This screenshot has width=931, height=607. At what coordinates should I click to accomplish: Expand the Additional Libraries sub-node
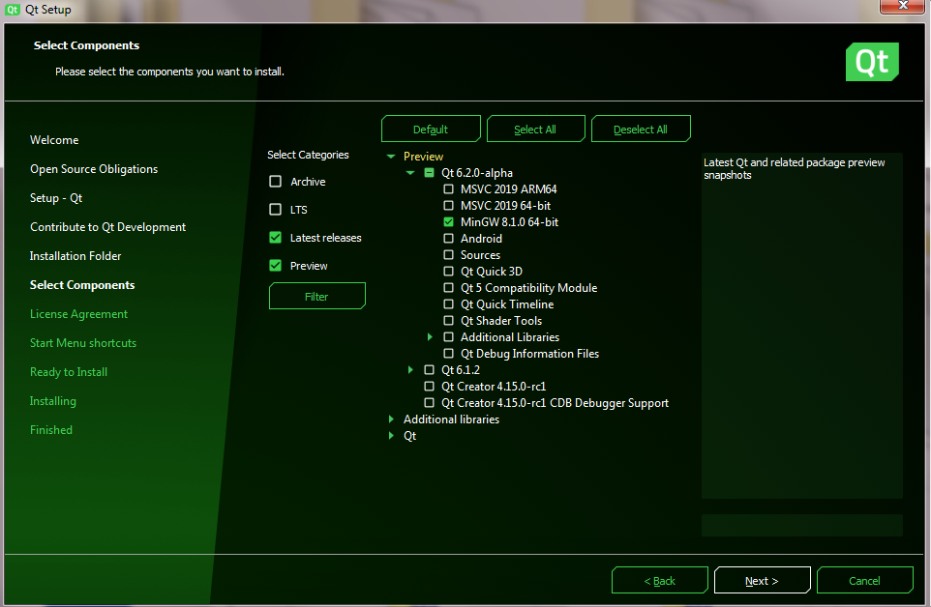(x=430, y=337)
